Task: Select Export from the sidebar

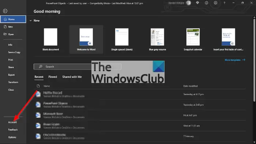Action: [11, 75]
